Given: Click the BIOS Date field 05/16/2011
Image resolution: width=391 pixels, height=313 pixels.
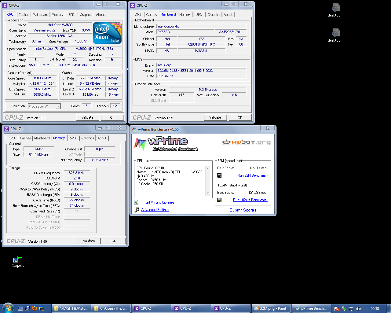Looking at the screenshot, I should coord(201,76).
